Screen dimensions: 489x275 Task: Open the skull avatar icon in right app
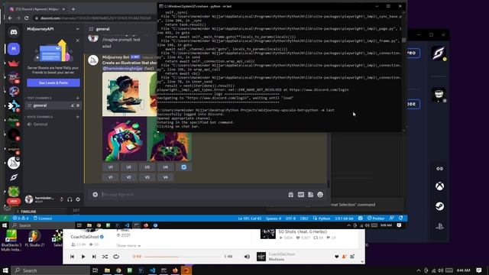pos(439,95)
